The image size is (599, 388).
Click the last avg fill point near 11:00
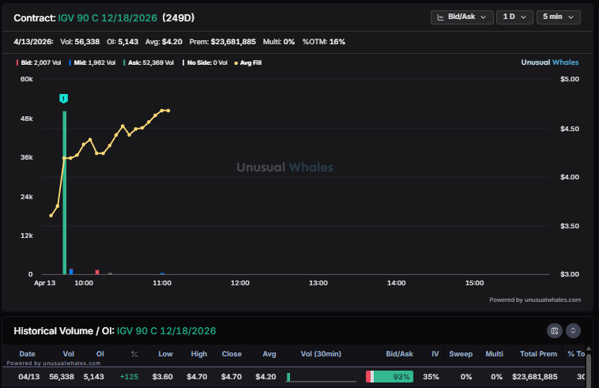(168, 111)
